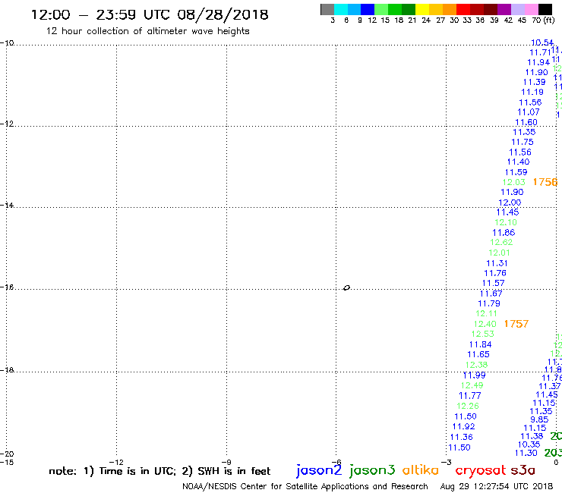Click the green 12.10 reading
Image resolution: width=562 pixels, height=493 pixels.
(506, 222)
